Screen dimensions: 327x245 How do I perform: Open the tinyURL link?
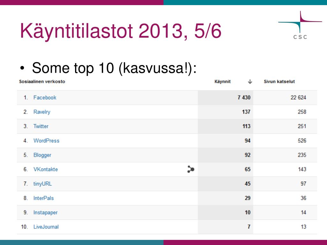(x=42, y=184)
